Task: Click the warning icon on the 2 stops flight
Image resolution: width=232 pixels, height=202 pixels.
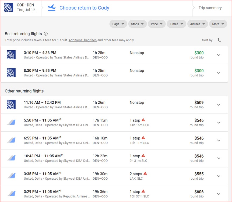Action: (x=145, y=174)
